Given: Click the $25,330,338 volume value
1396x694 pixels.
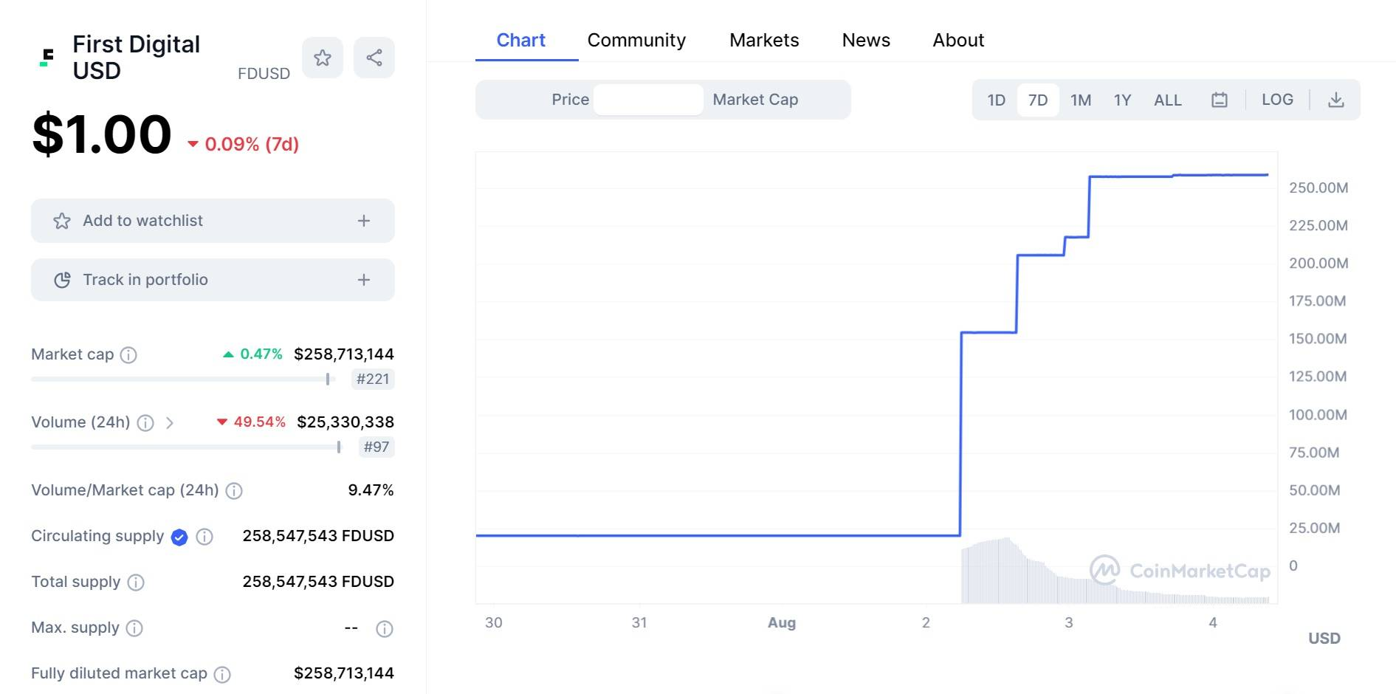Looking at the screenshot, I should (x=345, y=422).
